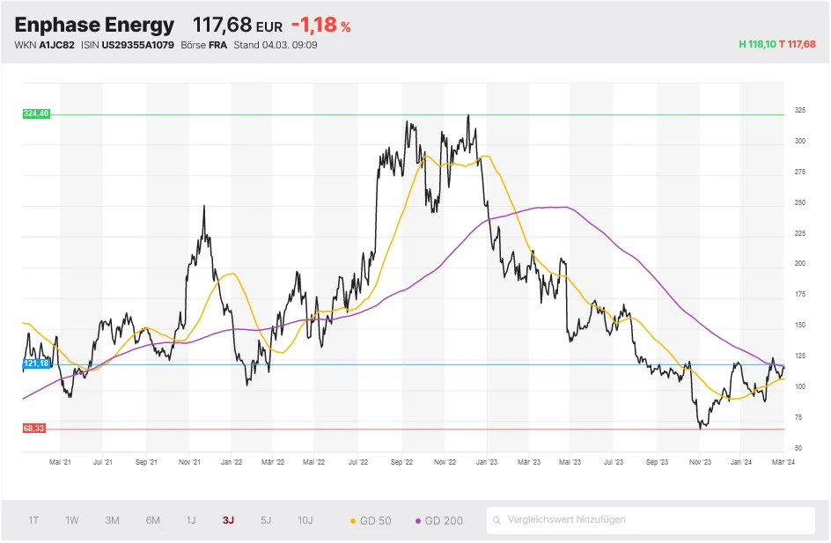Select the 3M time range
This screenshot has height=543, width=831.
(113, 520)
